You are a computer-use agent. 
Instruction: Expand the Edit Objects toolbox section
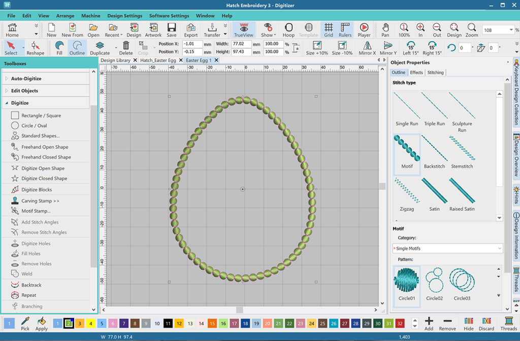[24, 91]
